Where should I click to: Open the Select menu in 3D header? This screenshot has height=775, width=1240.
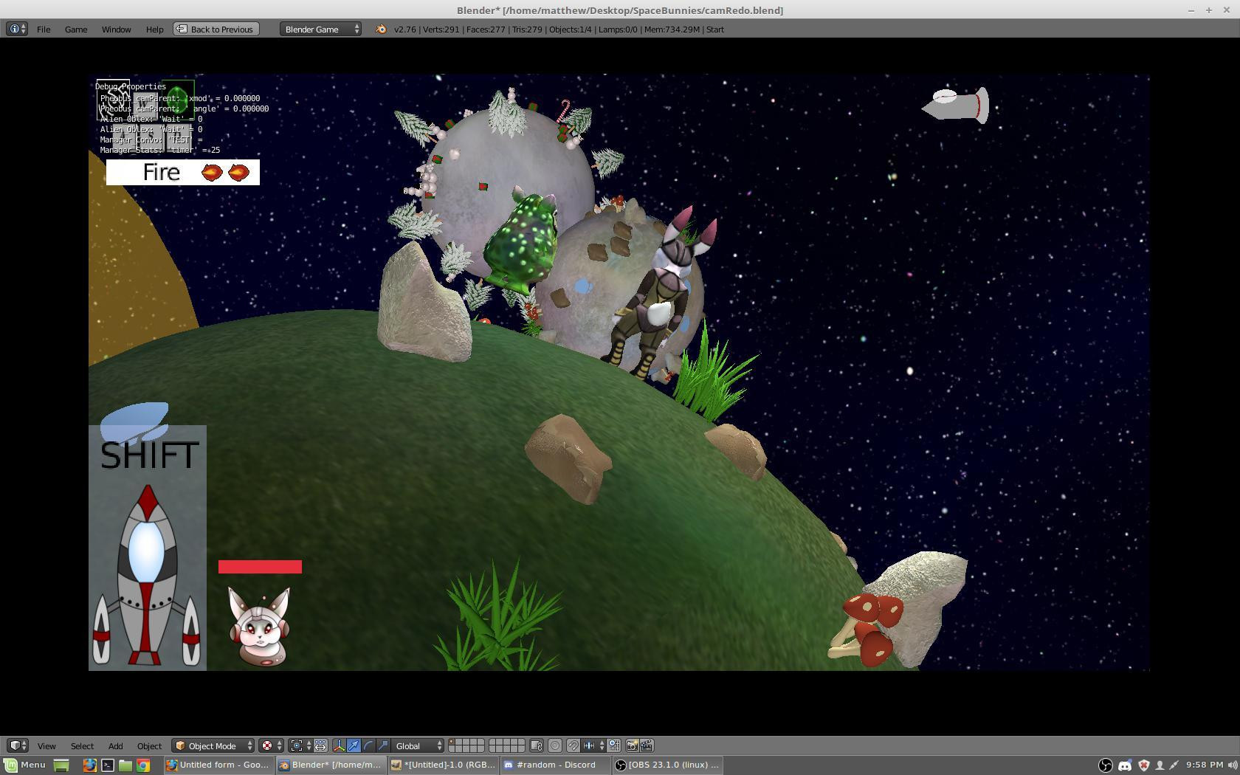pyautogui.click(x=82, y=745)
